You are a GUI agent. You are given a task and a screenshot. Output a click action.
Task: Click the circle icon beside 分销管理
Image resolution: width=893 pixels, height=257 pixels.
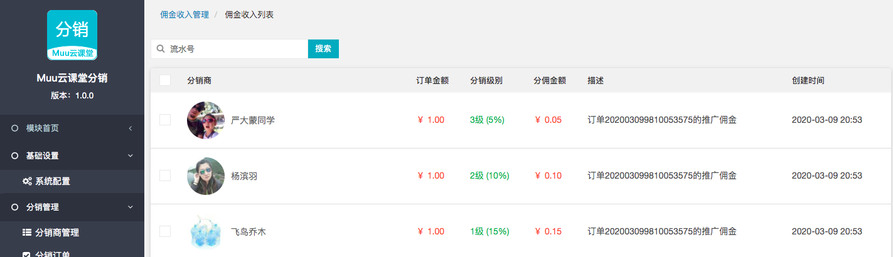(14, 207)
